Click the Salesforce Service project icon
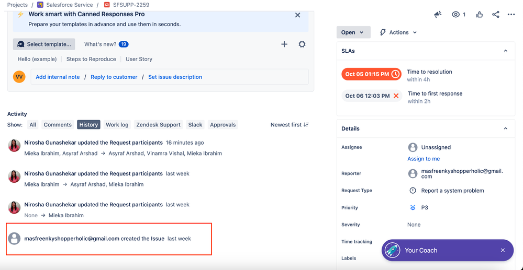The height and width of the screenshot is (270, 523). coord(40,5)
